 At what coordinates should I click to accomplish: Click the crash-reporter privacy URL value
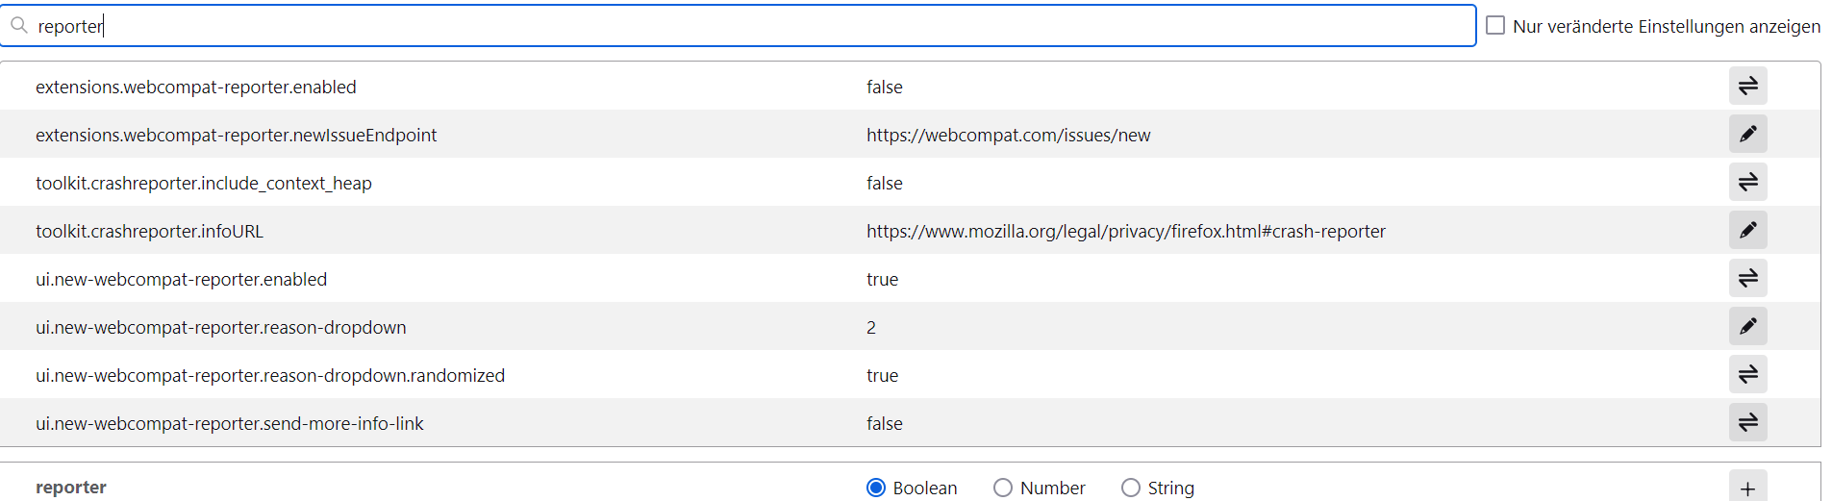pos(1125,232)
